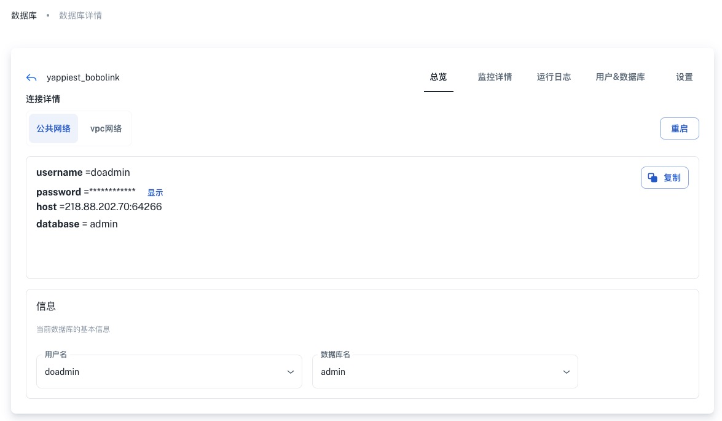Click the copy icon in the 复制 button
The image size is (722, 421).
coord(653,178)
